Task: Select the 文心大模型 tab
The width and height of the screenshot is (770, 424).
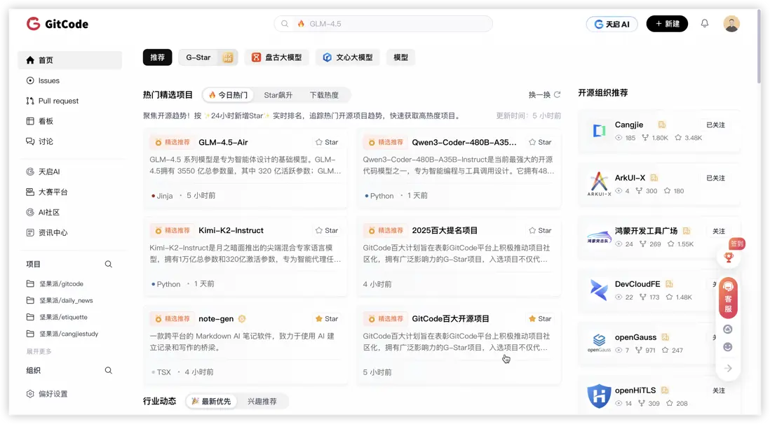Action: (x=348, y=57)
